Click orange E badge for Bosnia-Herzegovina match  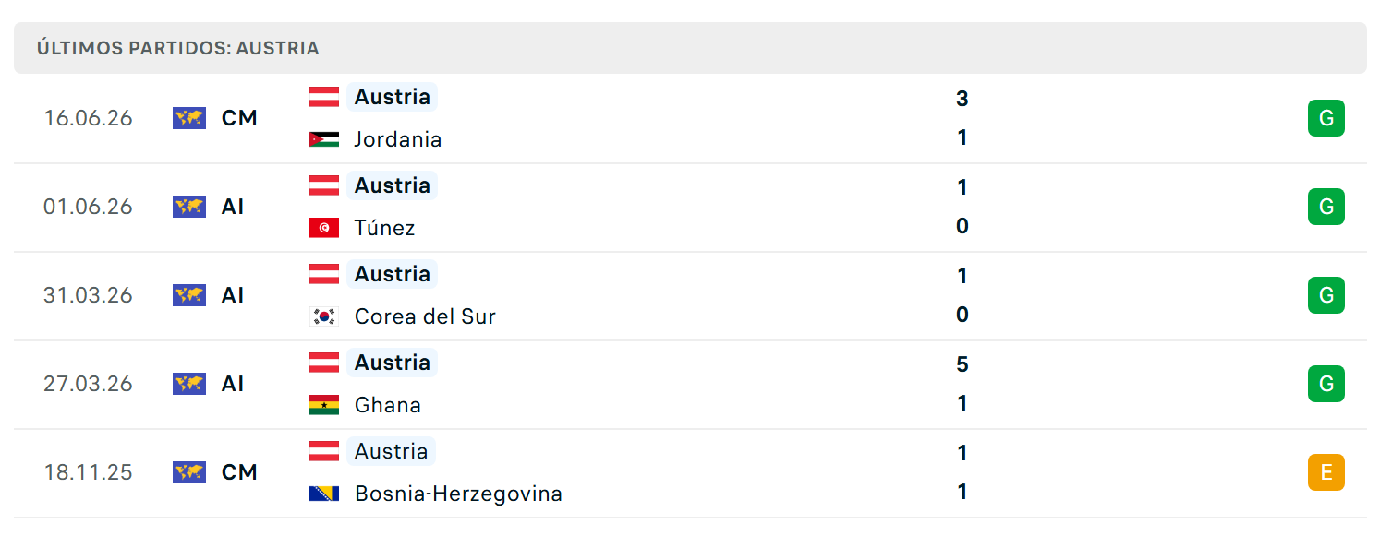pyautogui.click(x=1326, y=472)
